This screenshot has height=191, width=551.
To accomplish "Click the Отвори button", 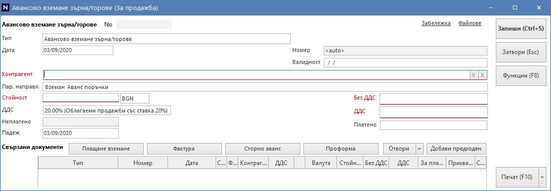I will click(399, 148).
